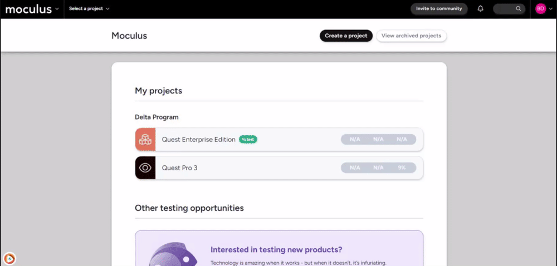Click the 9% stat on Quest Pro 3
The image size is (557, 266).
[x=402, y=168]
